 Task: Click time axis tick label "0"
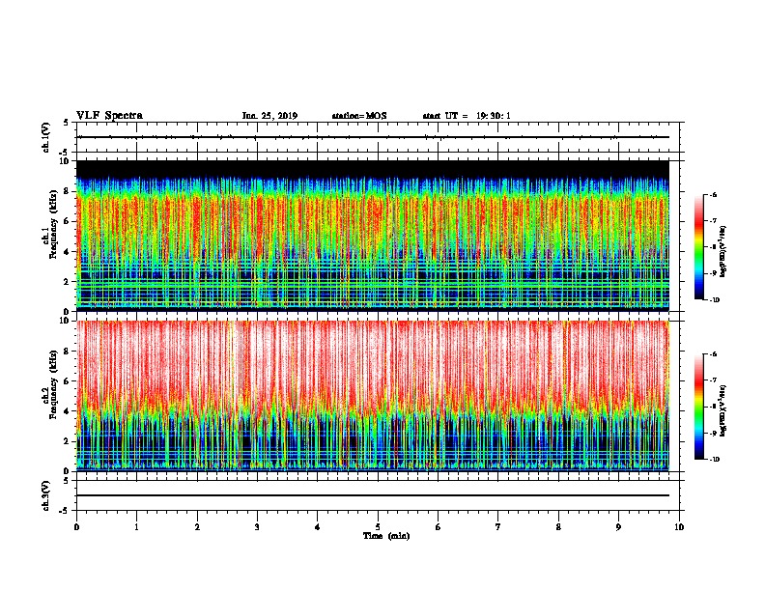coord(76,527)
